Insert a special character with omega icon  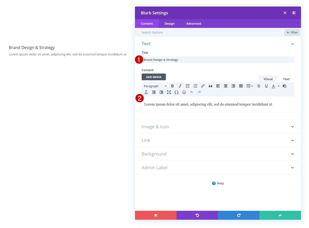[177, 92]
